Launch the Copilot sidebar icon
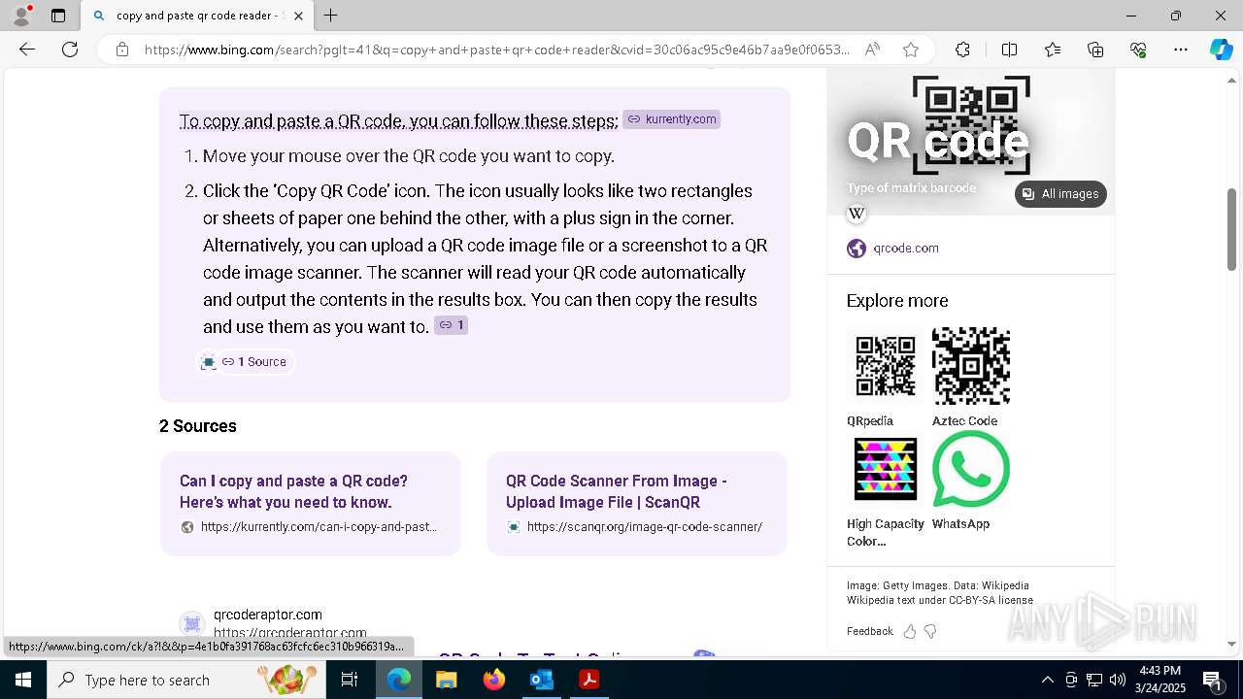The height and width of the screenshot is (699, 1243). click(x=1221, y=50)
